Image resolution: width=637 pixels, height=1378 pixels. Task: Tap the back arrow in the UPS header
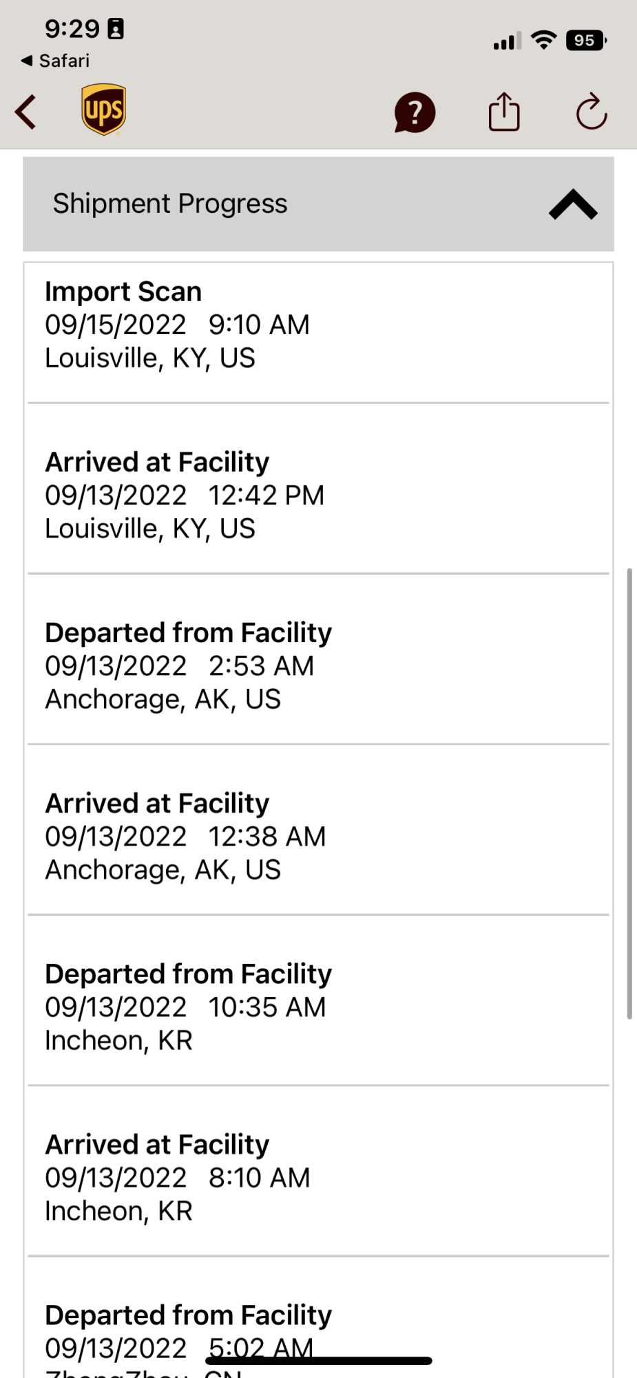[26, 112]
